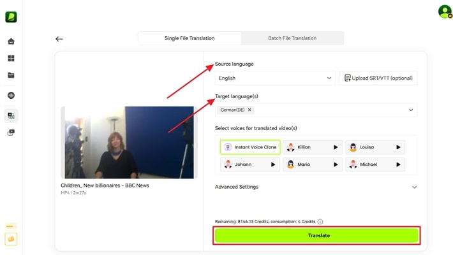Click the yellow ticket icon in sidebar

click(11, 239)
